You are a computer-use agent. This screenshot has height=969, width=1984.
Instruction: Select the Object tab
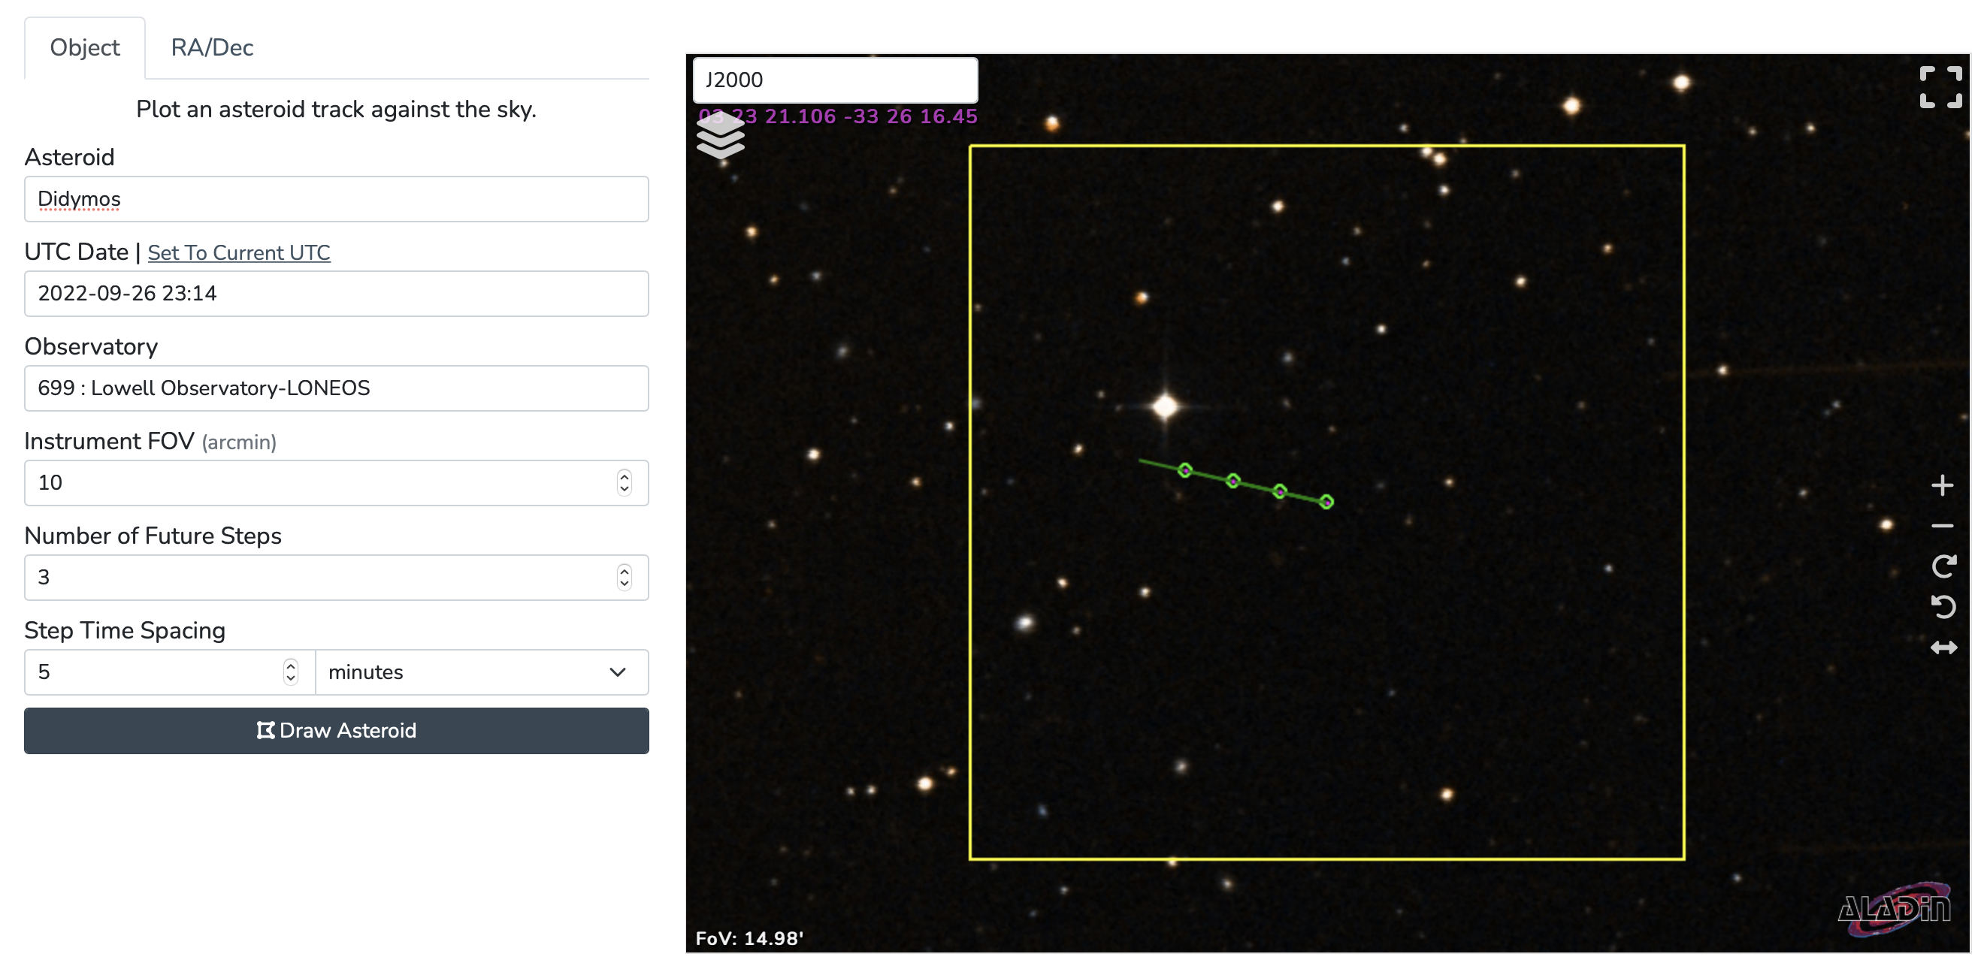pyautogui.click(x=85, y=48)
